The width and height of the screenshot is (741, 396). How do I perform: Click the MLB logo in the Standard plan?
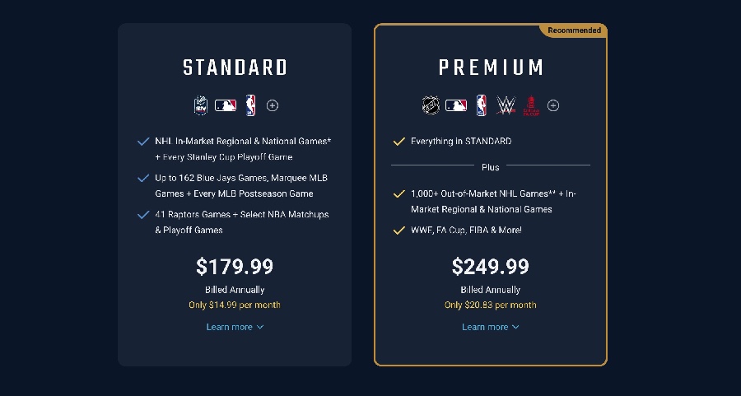coord(226,105)
